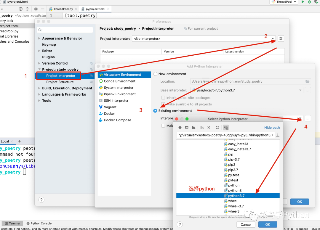Click the interpreter path text field

pos(226,135)
